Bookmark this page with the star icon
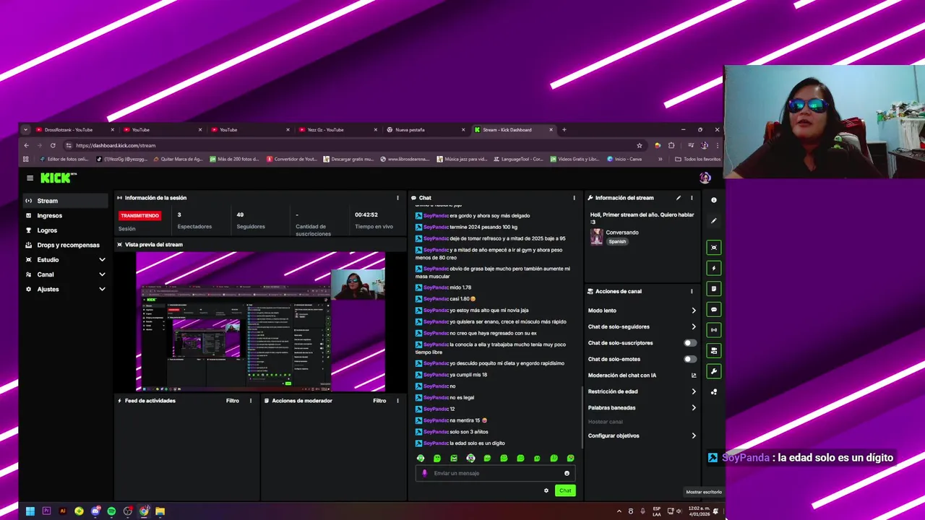The height and width of the screenshot is (520, 925). 640,145
